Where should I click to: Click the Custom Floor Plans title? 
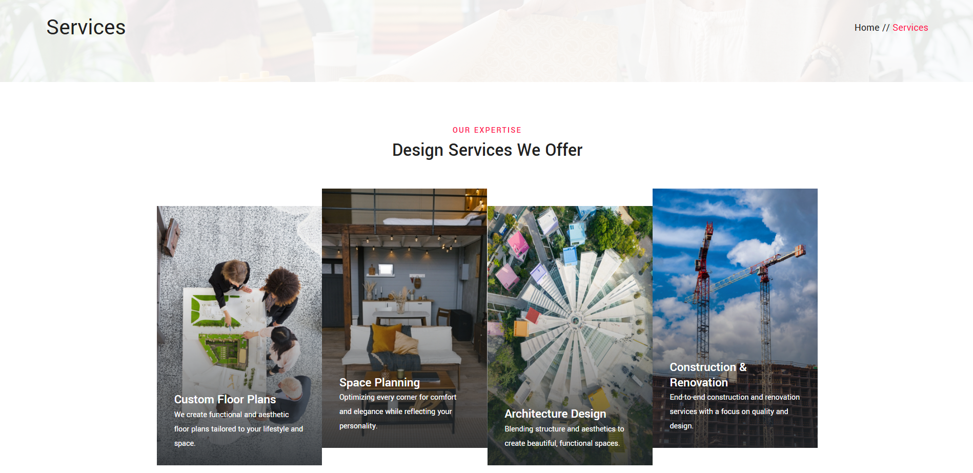[x=225, y=399]
